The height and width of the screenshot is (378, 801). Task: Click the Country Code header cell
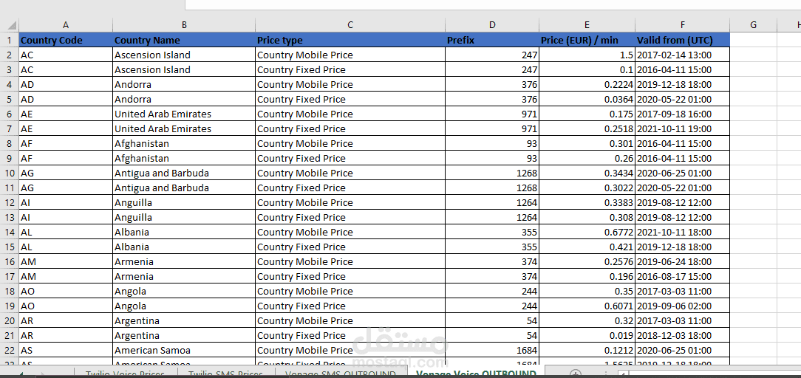pos(65,40)
